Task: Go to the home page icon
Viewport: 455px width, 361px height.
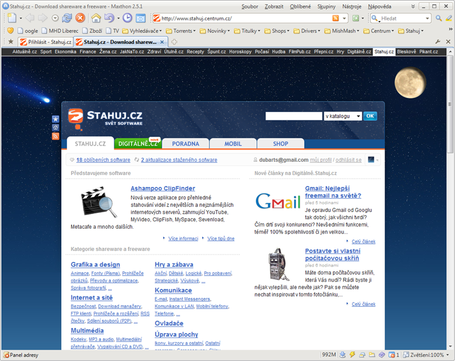Action: tap(96, 18)
